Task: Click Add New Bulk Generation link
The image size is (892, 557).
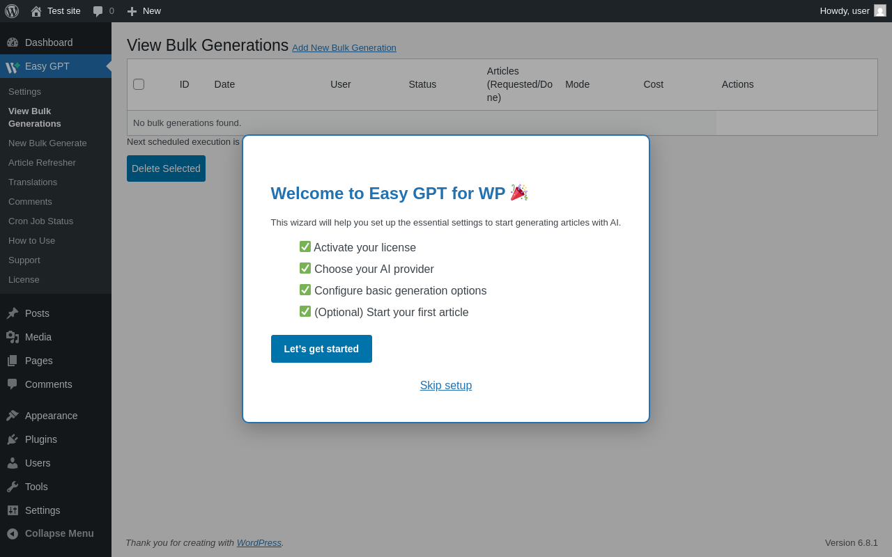Action: click(x=344, y=47)
